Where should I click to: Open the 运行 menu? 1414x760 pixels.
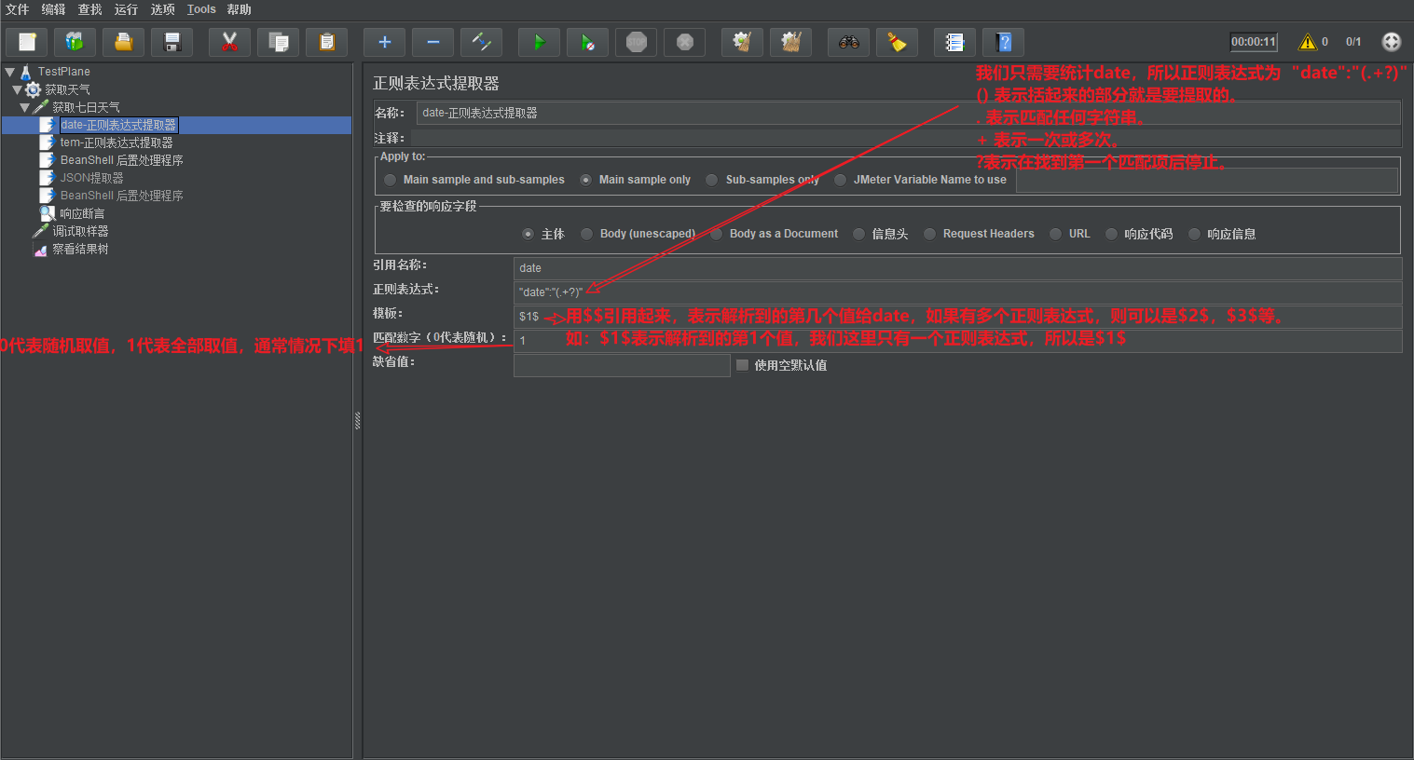pos(126,9)
